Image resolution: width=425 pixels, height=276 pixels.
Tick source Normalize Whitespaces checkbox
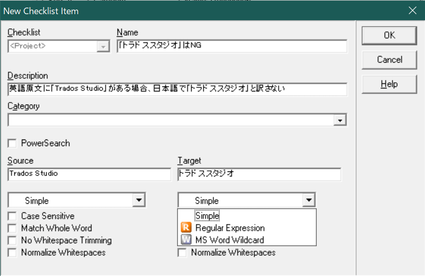click(x=12, y=253)
